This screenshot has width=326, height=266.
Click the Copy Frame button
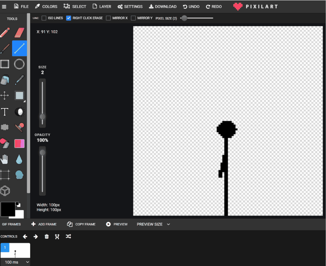pos(81,224)
